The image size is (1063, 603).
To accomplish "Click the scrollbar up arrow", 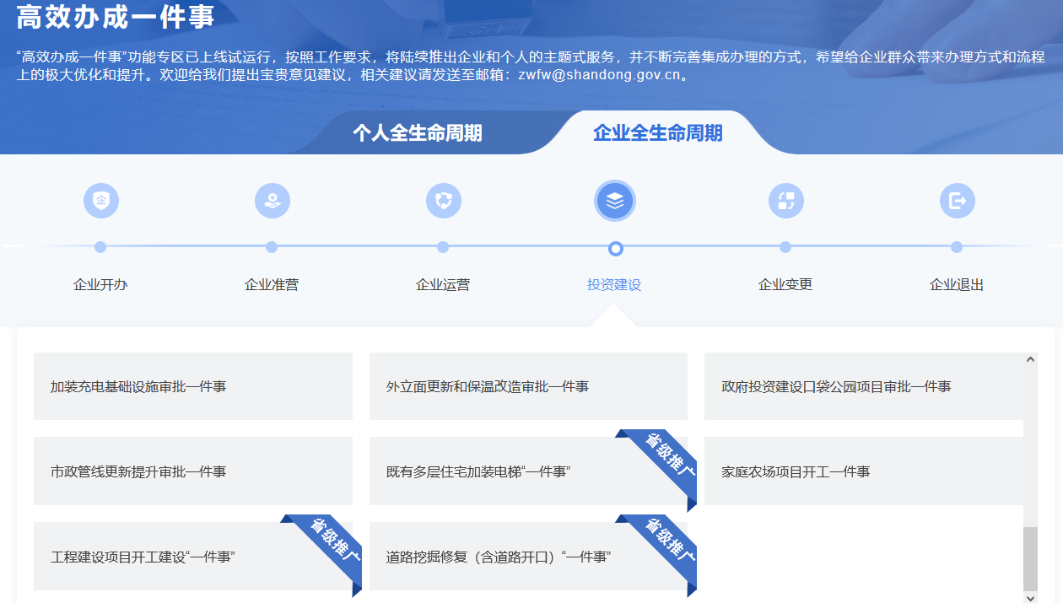I will click(1030, 358).
